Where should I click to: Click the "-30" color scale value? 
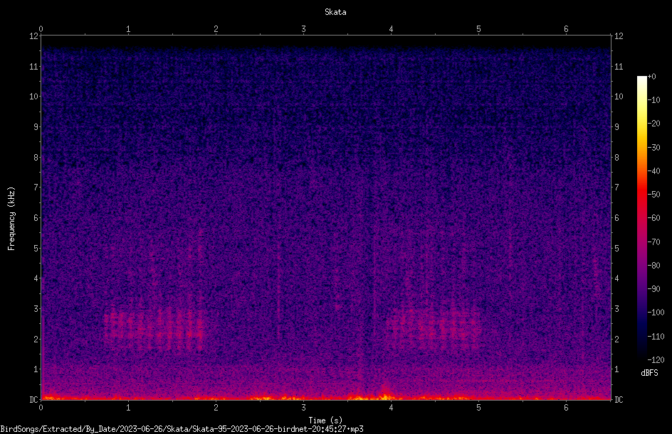(x=654, y=148)
